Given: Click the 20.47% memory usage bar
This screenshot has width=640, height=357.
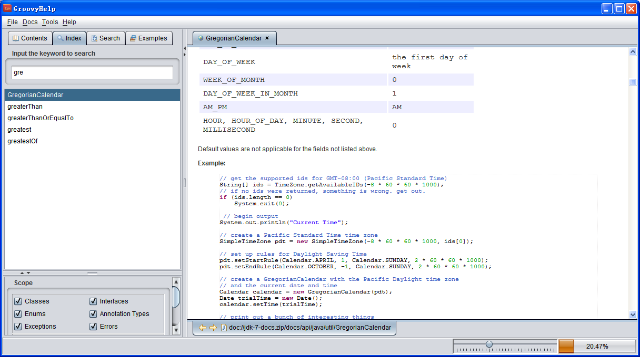Looking at the screenshot, I should 597,346.
